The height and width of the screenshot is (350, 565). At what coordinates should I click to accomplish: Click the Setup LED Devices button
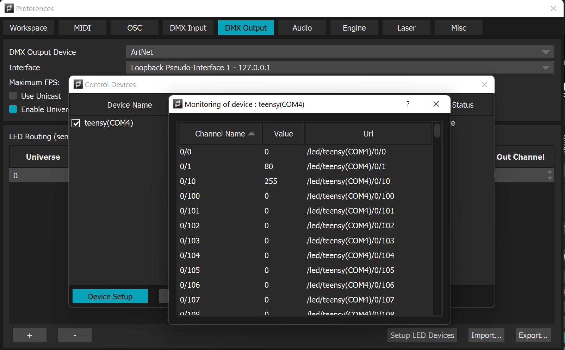click(x=422, y=335)
